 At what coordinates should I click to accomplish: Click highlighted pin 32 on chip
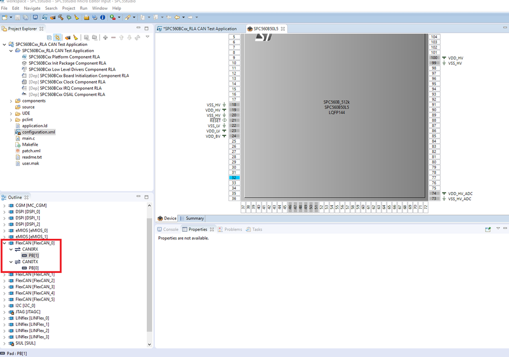(234, 178)
